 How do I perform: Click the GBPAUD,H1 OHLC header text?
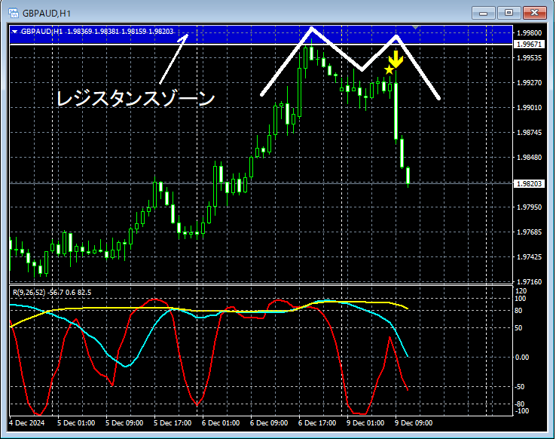(96, 32)
